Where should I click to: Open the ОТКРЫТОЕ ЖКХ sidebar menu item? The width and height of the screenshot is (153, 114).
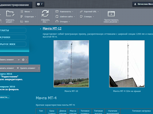pyautogui.click(x=13, y=44)
